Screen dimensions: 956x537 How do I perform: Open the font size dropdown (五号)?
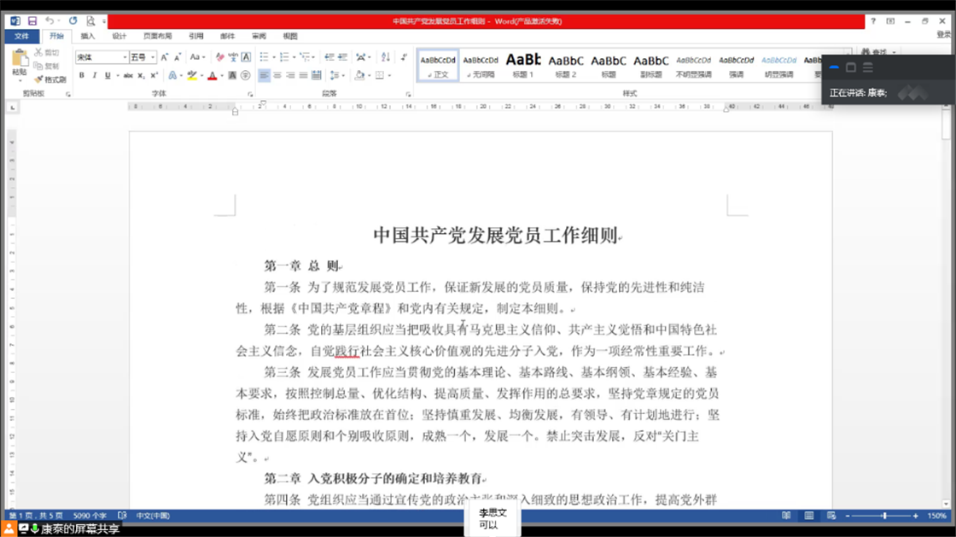pos(153,57)
